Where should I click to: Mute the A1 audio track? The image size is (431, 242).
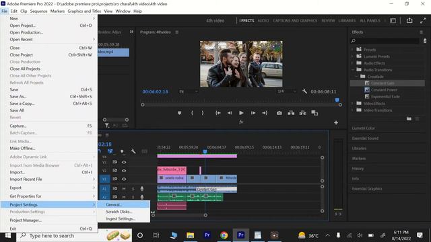pyautogui.click(x=124, y=189)
